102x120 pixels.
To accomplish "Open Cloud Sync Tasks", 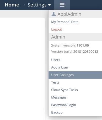I will coord(64,90).
